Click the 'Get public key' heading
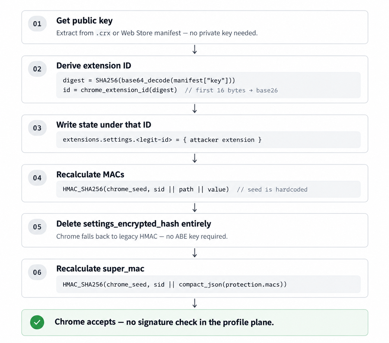This screenshot has width=389, height=343. (x=85, y=21)
